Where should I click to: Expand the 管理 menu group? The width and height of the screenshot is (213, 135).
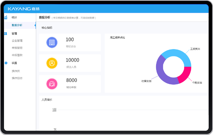[14, 34]
